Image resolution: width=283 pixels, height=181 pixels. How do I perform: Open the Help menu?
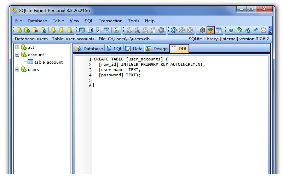click(x=150, y=21)
